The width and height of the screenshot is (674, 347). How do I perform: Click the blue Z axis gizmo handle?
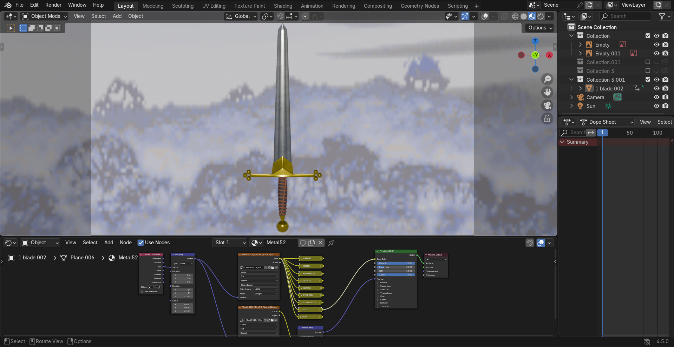(x=535, y=41)
